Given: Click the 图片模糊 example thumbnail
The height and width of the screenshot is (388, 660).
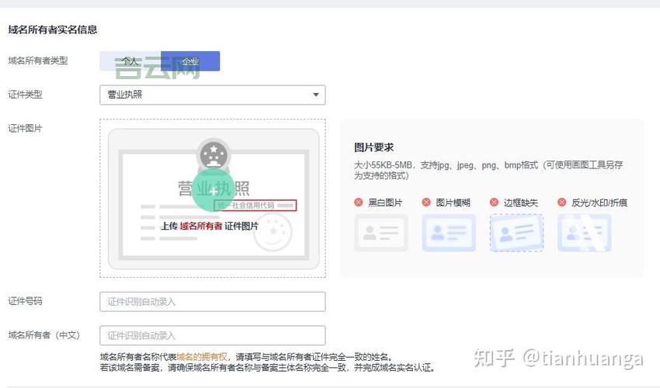Looking at the screenshot, I should [x=449, y=233].
